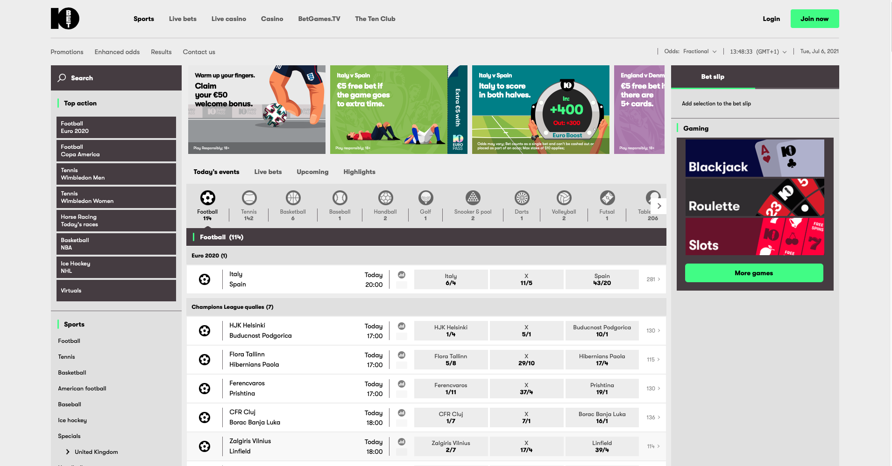Select the Bet slip tab
The image size is (892, 466).
(x=713, y=77)
